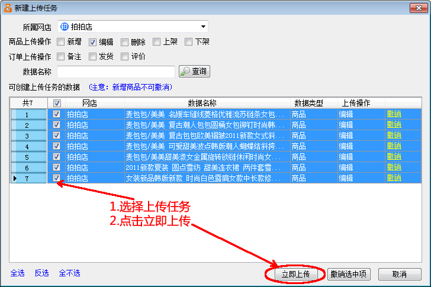The height and width of the screenshot is (287, 431).
Task: Click 编辑 operation cell in row 6
Action: [361, 167]
